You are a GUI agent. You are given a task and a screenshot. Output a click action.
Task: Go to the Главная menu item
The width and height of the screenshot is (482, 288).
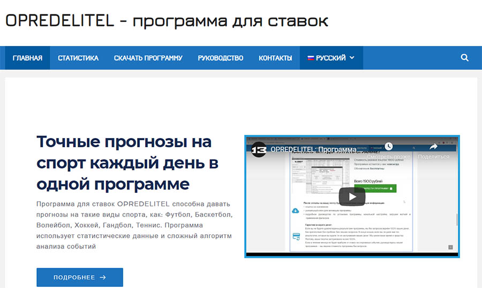click(x=27, y=58)
